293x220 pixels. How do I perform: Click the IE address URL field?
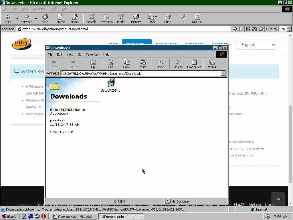[x=123, y=29]
